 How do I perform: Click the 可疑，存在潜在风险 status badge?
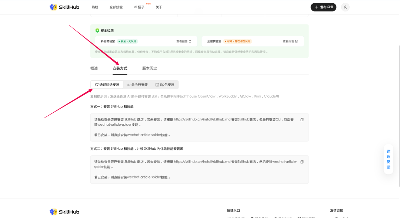tap(237, 41)
